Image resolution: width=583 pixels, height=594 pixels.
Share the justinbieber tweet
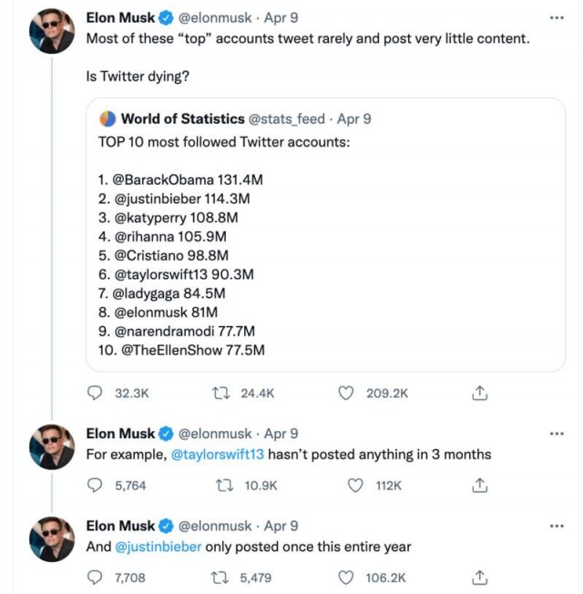[x=479, y=578]
